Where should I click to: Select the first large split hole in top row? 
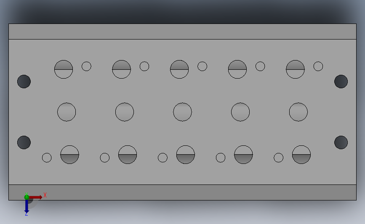pos(64,69)
